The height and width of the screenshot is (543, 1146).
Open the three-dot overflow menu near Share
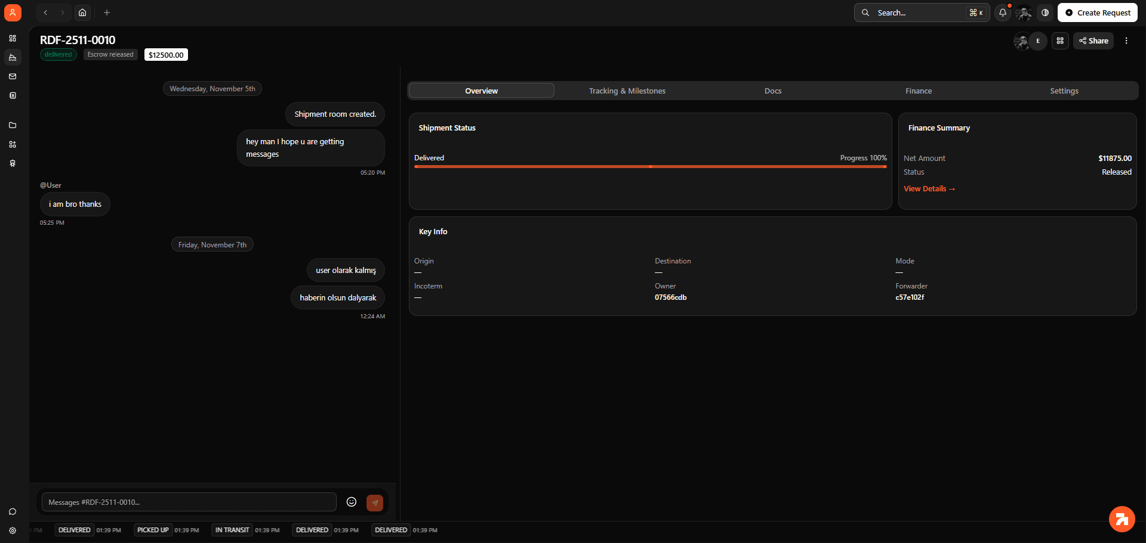[x=1127, y=41]
